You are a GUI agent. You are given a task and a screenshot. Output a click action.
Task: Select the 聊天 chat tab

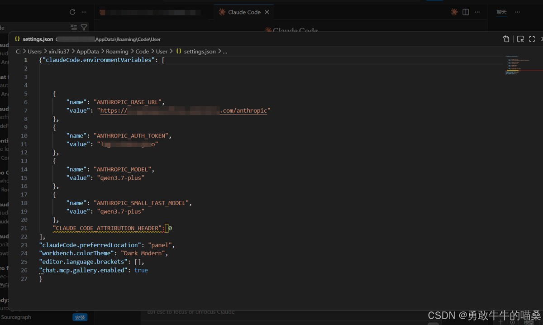point(501,12)
